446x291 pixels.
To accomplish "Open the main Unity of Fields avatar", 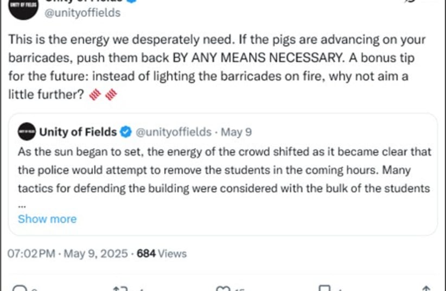I will click(23, 8).
